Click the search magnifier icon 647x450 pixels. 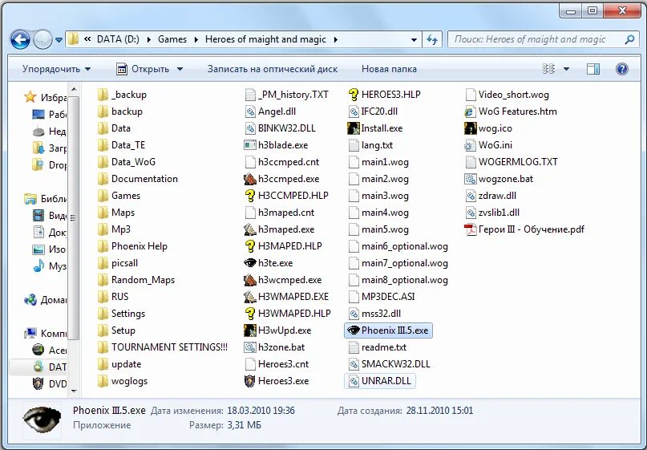pos(629,39)
